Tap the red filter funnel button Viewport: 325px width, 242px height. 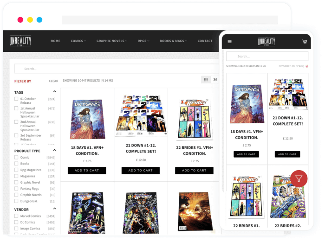click(x=299, y=178)
